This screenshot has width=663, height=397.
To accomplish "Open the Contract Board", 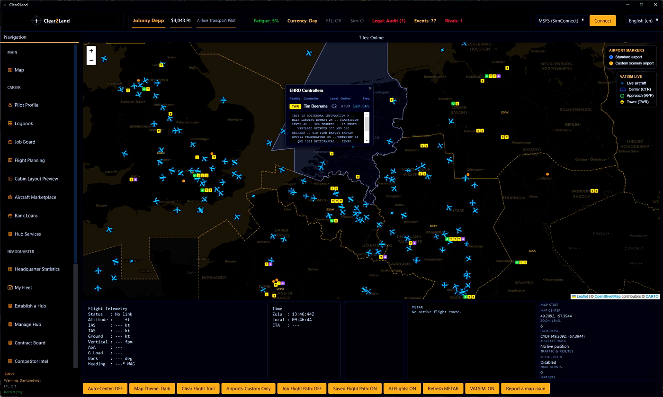I will click(27, 343).
